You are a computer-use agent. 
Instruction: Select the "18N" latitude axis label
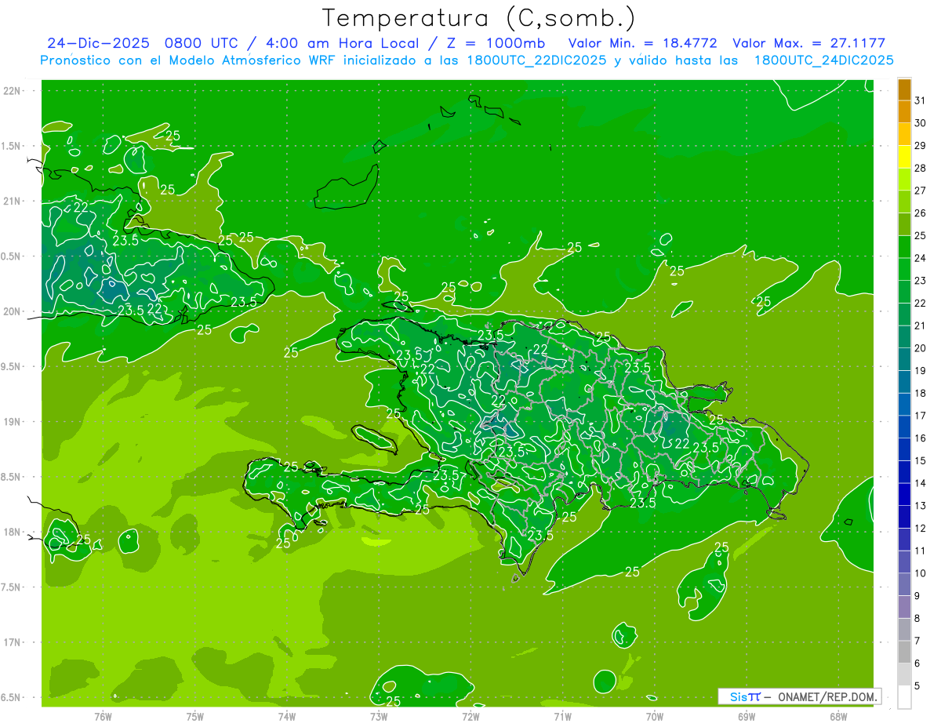13,532
